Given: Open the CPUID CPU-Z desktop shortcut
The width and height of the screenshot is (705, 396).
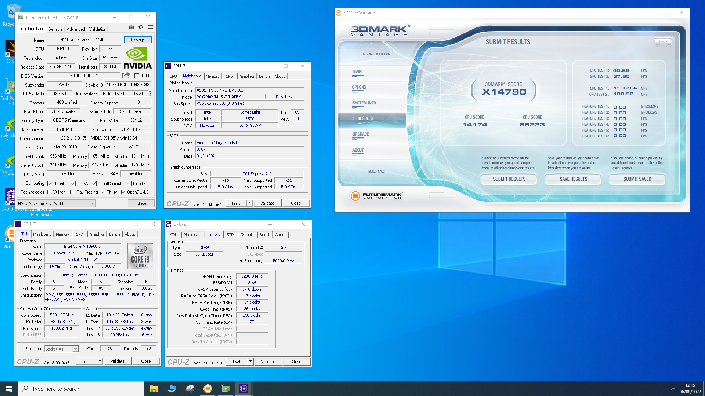Looking at the screenshot, I should pyautogui.click(x=10, y=200).
